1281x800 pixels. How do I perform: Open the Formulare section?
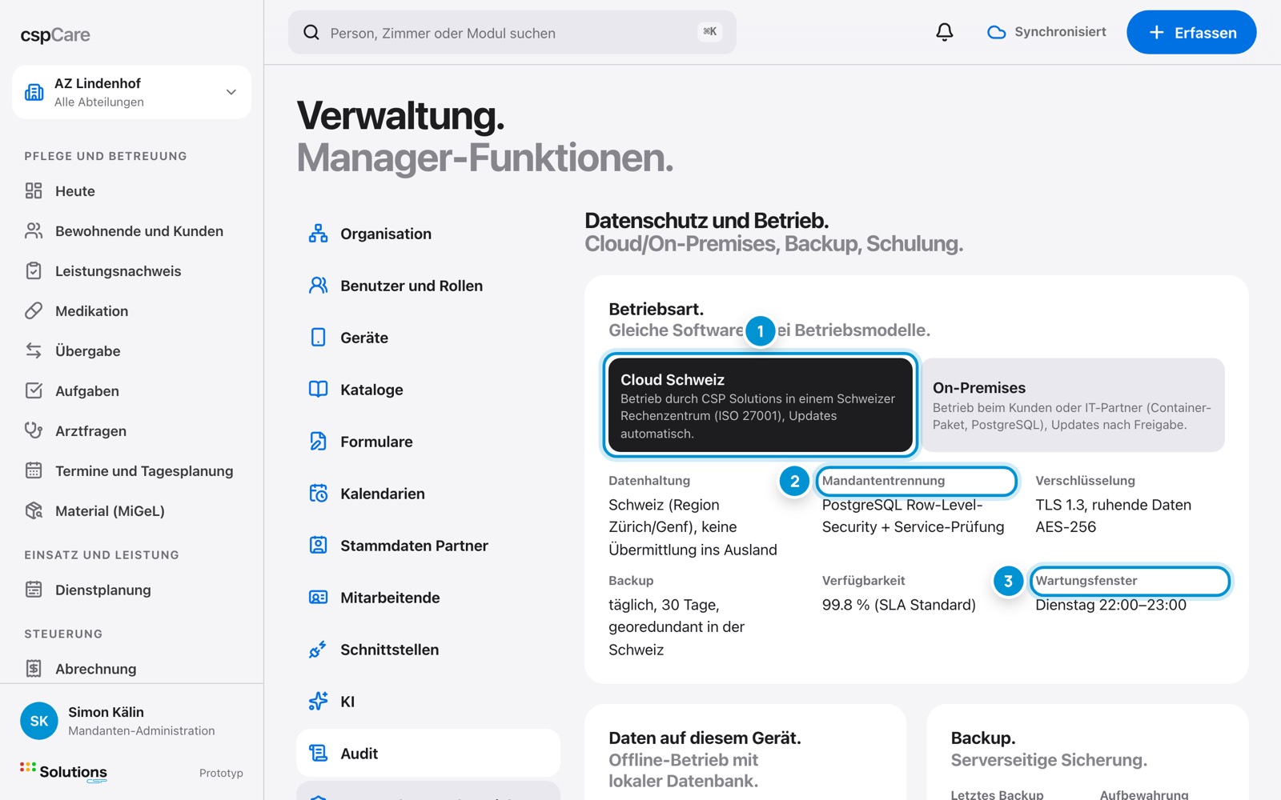(x=428, y=442)
